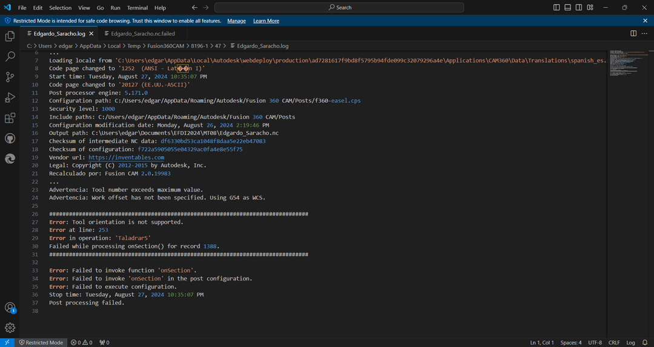Go back with the left arrow
Screen dimensions: 654x347
[x=194, y=7]
